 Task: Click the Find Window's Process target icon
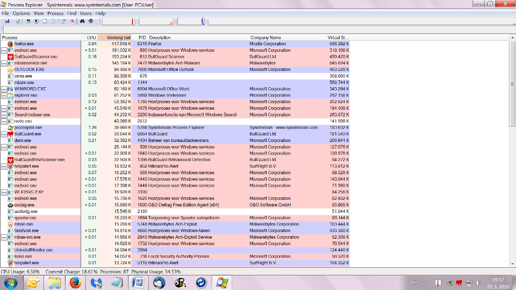pyautogui.click(x=91, y=21)
